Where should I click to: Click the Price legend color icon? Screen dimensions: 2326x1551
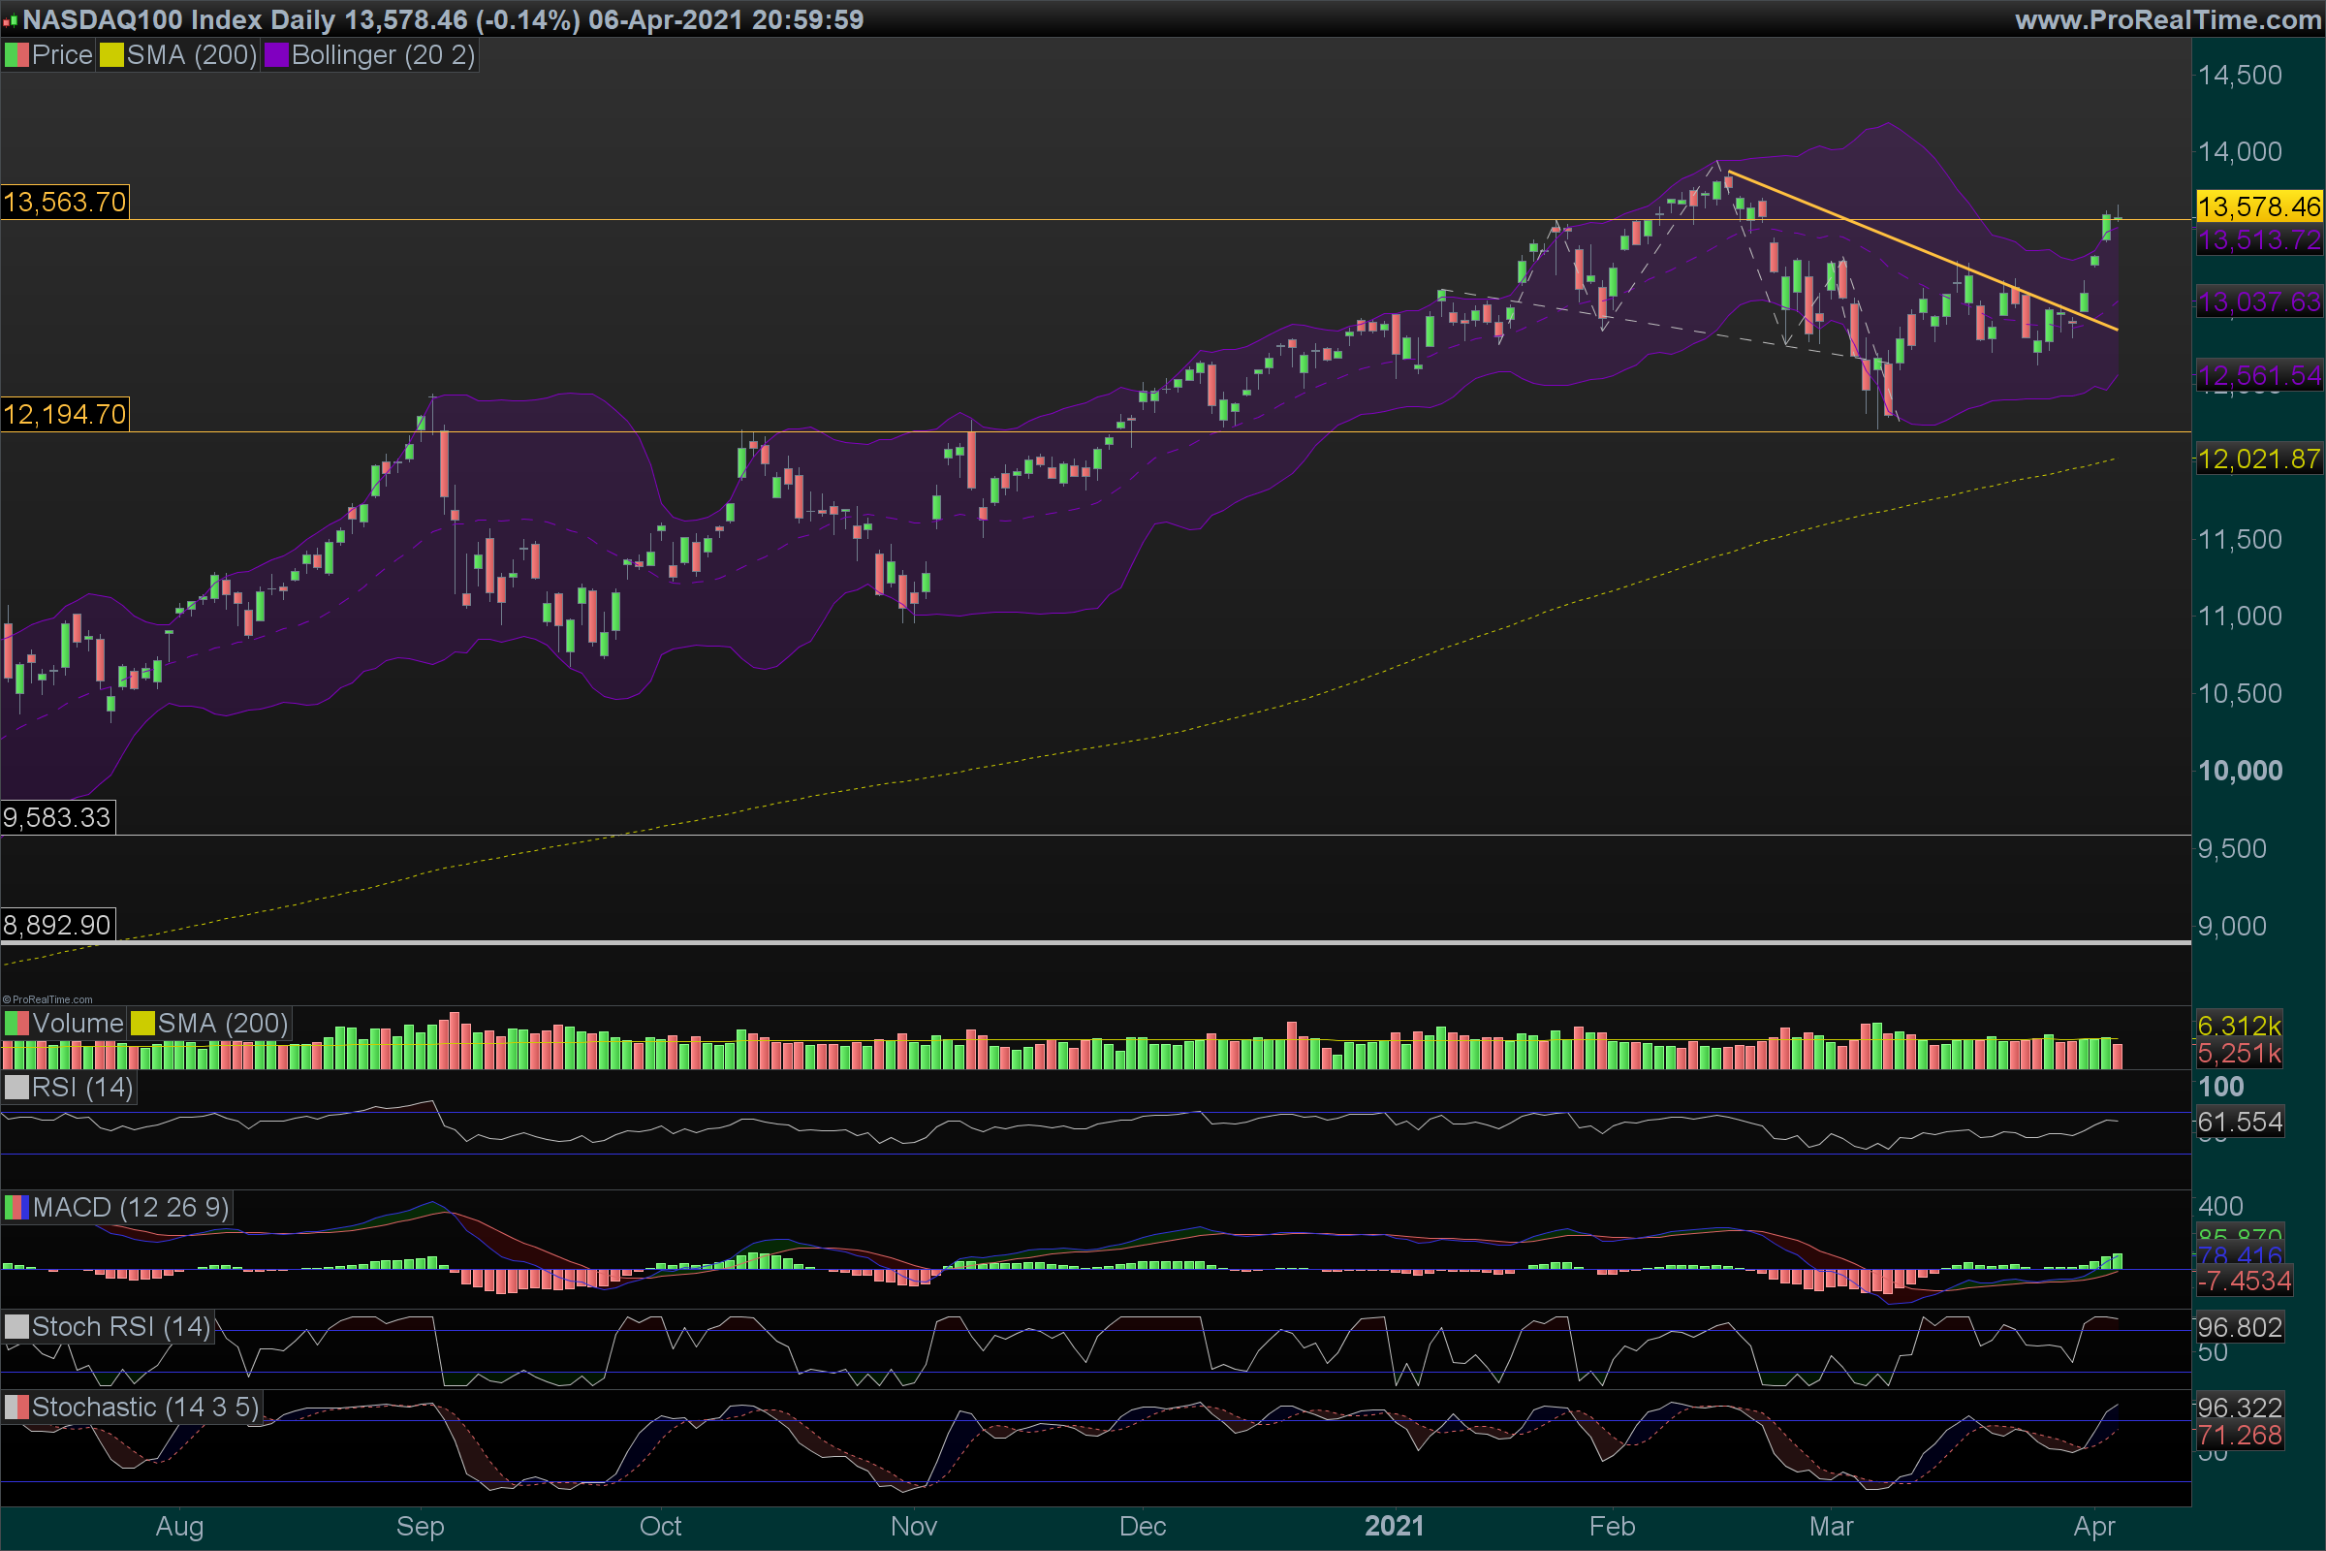(16, 55)
